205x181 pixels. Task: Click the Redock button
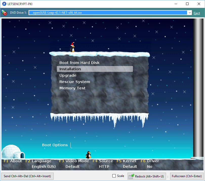pyautogui.click(x=147, y=176)
